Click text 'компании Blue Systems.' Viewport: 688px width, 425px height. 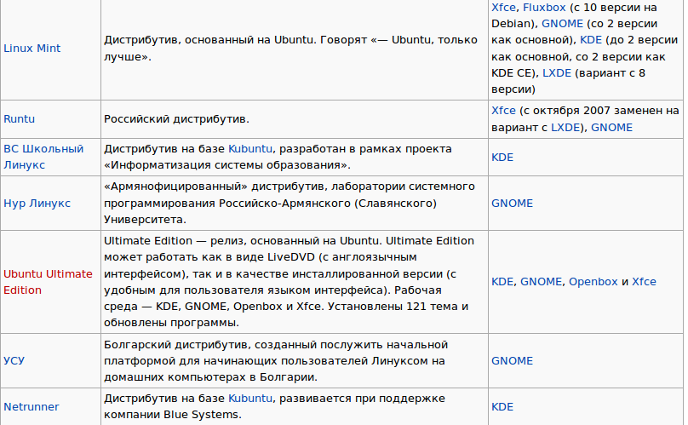[x=173, y=415]
